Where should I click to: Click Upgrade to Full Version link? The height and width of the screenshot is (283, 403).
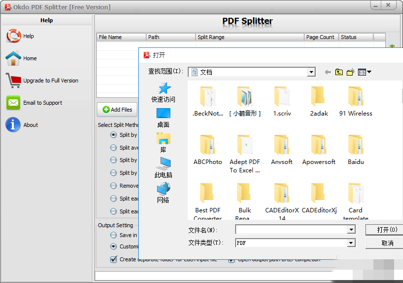pyautogui.click(x=51, y=81)
